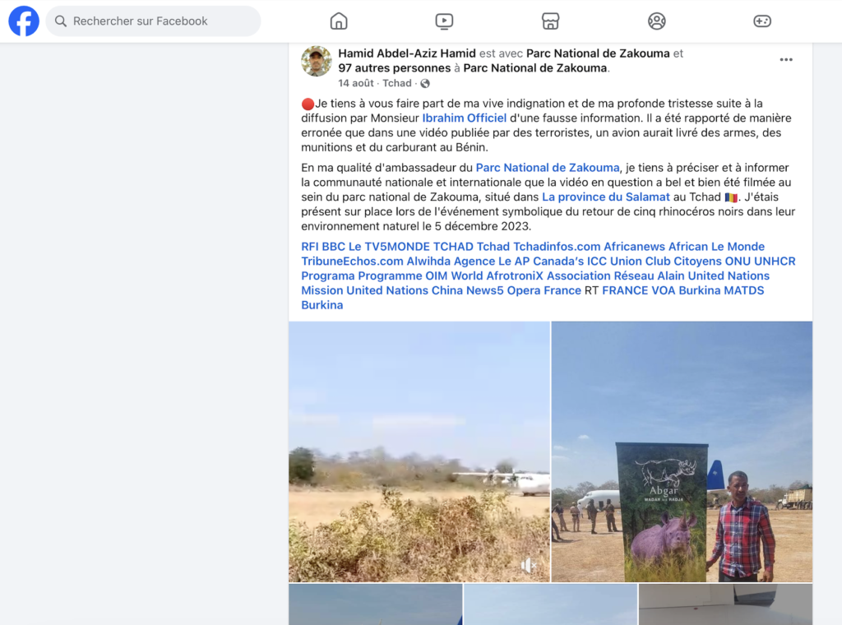Play the airplane landing video thumbnail
The height and width of the screenshot is (625, 842).
coord(419,451)
